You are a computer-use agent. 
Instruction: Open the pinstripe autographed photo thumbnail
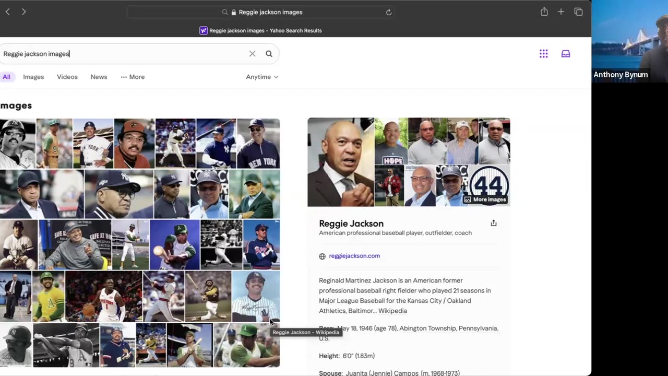(256, 296)
